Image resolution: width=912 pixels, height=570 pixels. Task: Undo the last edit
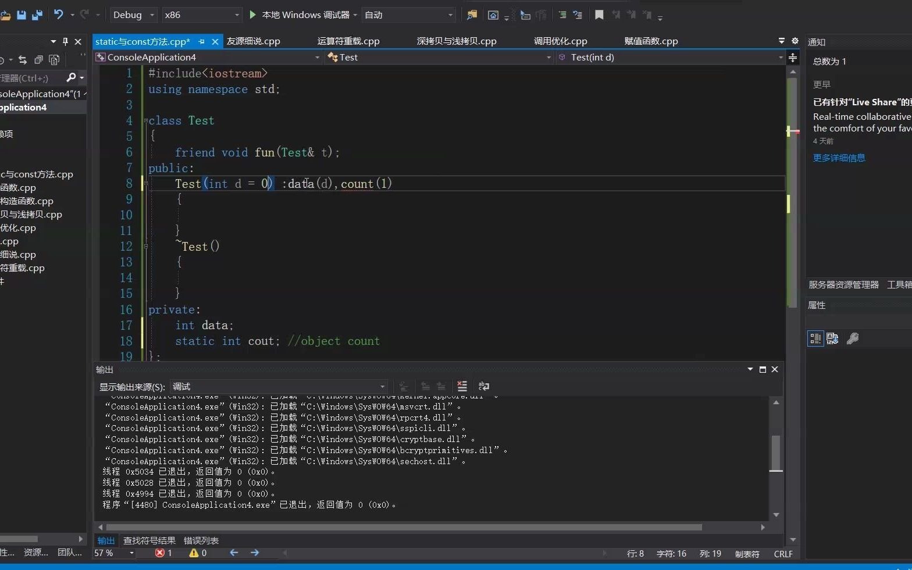click(58, 15)
